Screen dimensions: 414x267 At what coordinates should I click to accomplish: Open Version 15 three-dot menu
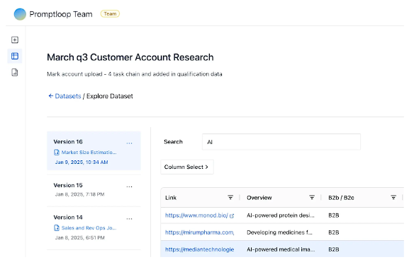click(x=129, y=186)
